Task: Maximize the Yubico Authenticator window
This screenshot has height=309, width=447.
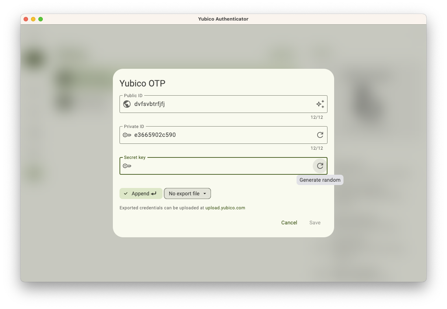Action: pos(41,19)
